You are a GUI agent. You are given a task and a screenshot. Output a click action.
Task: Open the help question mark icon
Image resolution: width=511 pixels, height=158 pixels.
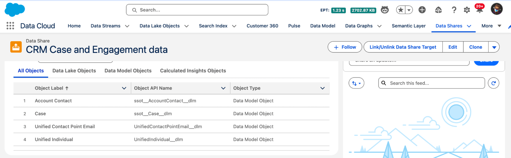pos(454,10)
